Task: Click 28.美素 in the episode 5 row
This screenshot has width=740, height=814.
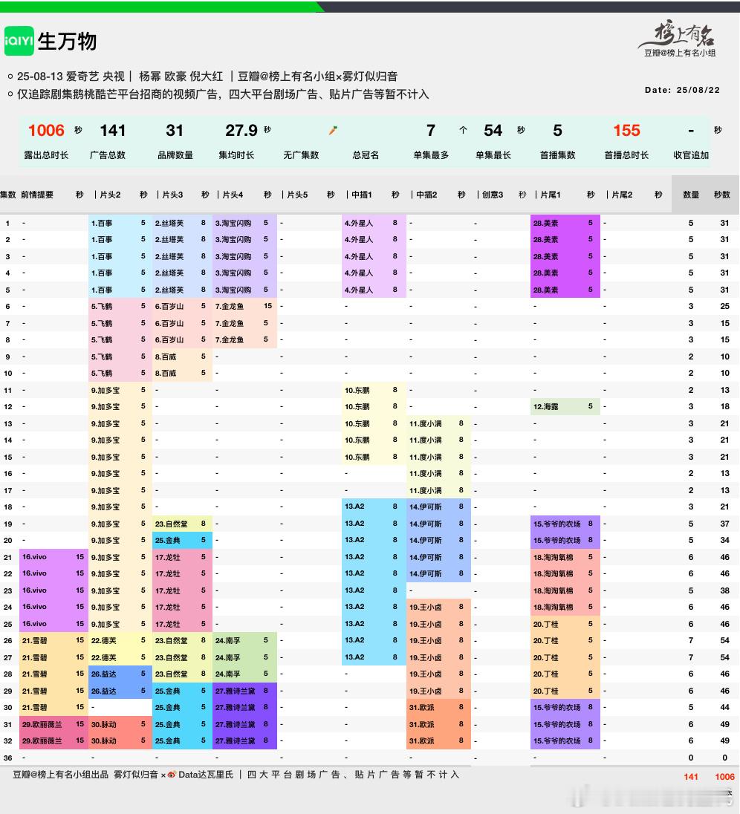Action: 545,290
